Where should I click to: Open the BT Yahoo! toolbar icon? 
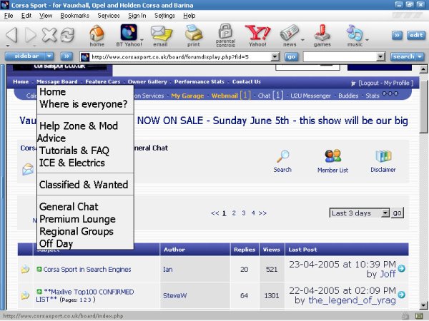pos(129,34)
